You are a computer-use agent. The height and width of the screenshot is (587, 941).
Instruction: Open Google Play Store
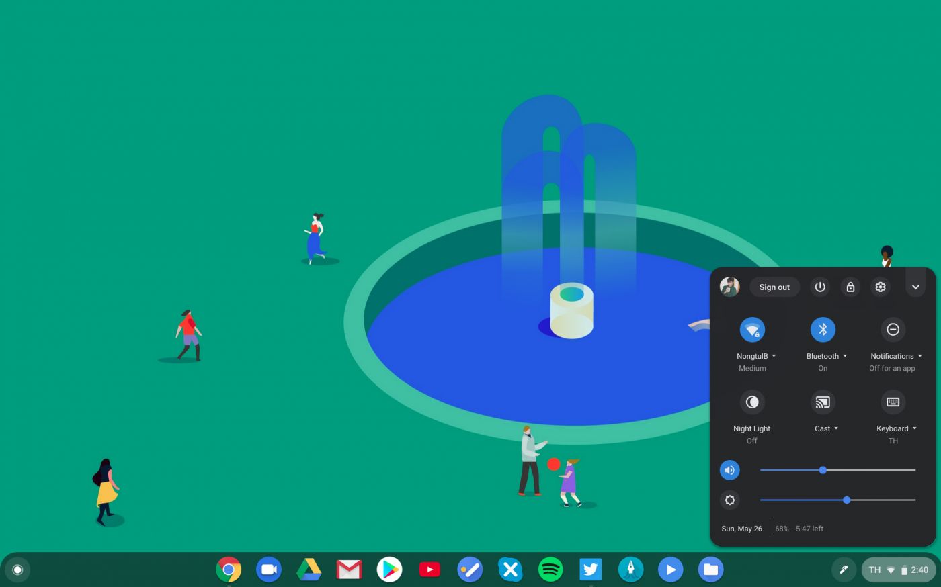click(389, 570)
